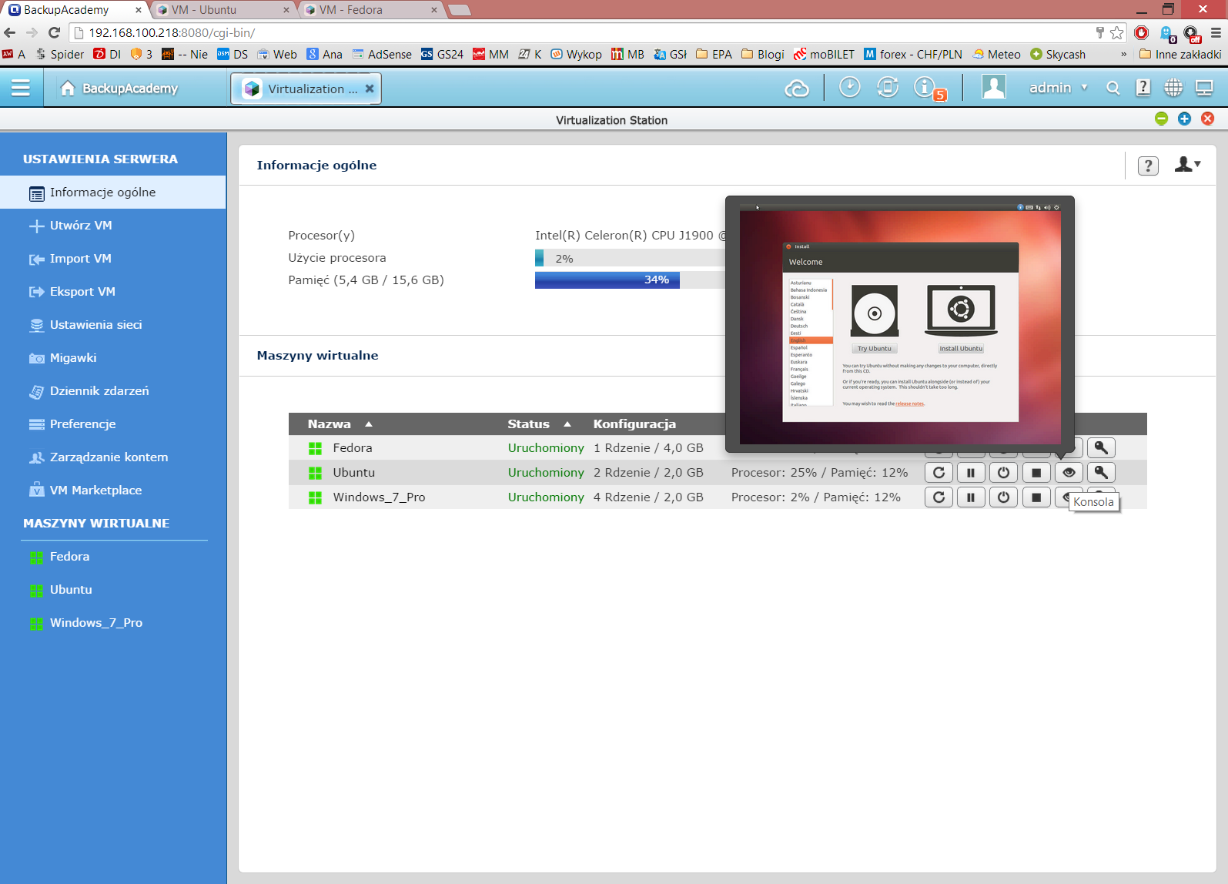Viewport: 1228px width, 884px height.
Task: Maximize Virtualization Station with blue plus button
Action: [x=1185, y=119]
